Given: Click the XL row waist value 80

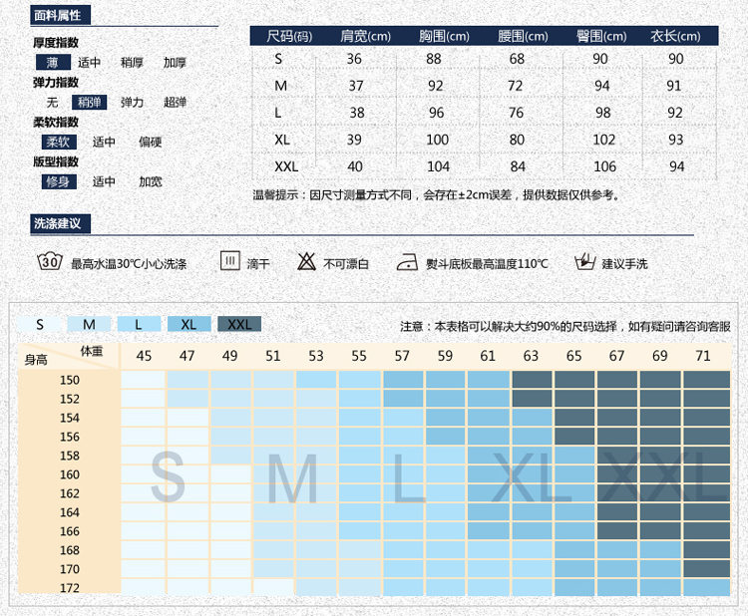Looking at the screenshot, I should (517, 140).
